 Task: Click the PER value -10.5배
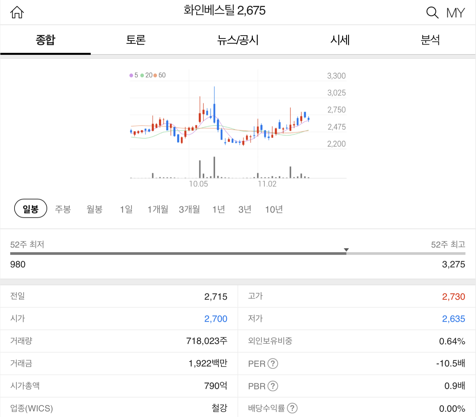(x=451, y=363)
